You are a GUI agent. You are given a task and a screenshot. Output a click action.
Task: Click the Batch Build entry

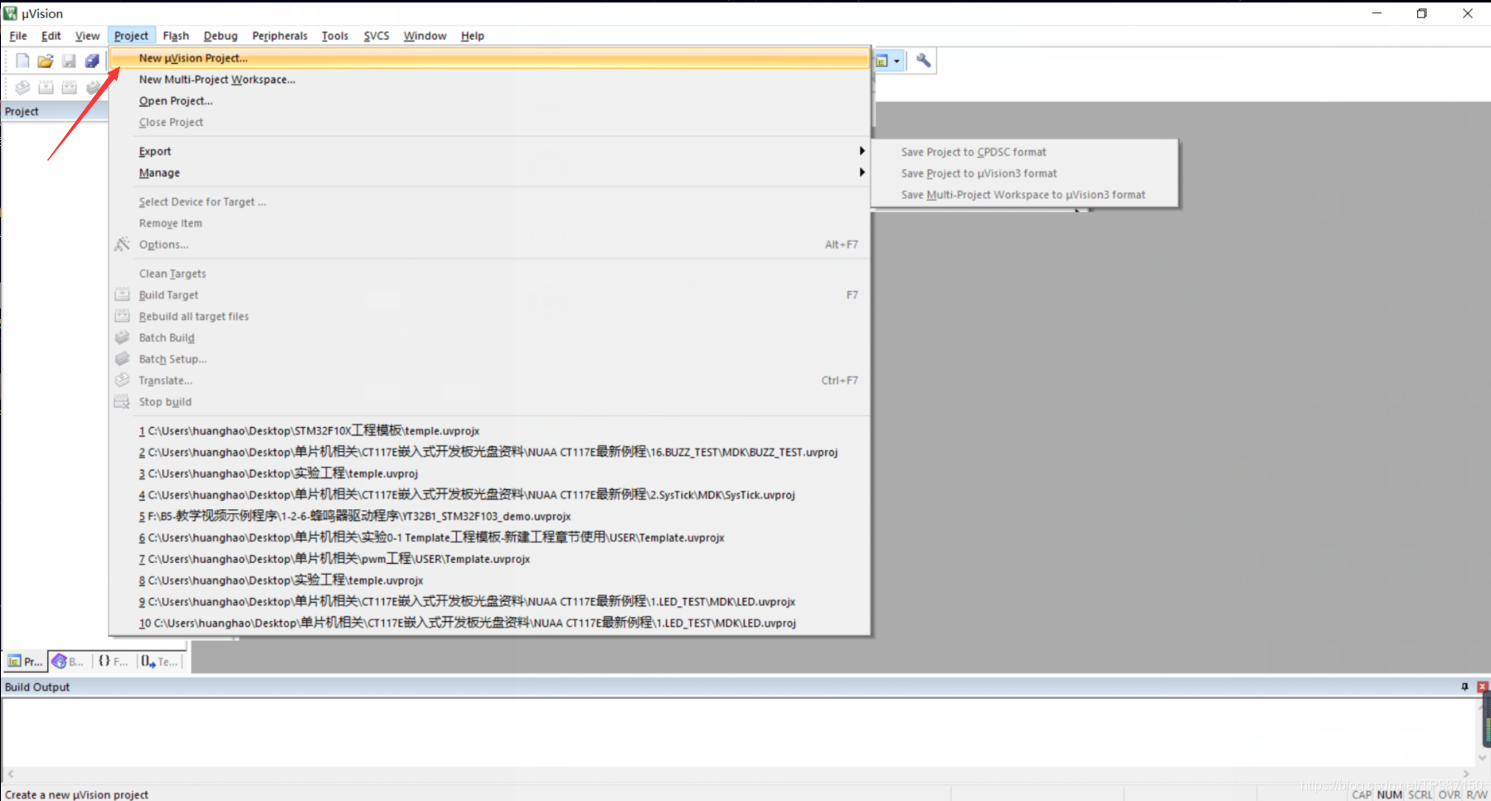pyautogui.click(x=489, y=337)
